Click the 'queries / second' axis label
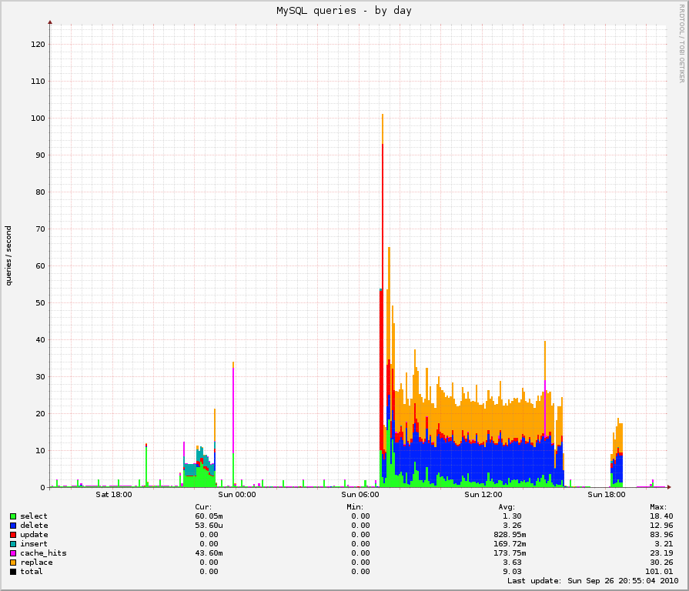Image resolution: width=689 pixels, height=591 pixels. (x=8, y=255)
